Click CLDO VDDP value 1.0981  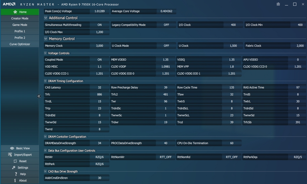(165, 67)
